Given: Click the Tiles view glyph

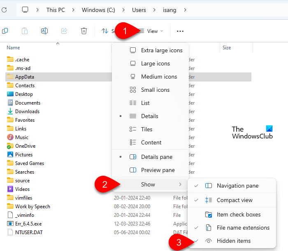Looking at the screenshot, I should click(x=133, y=129).
